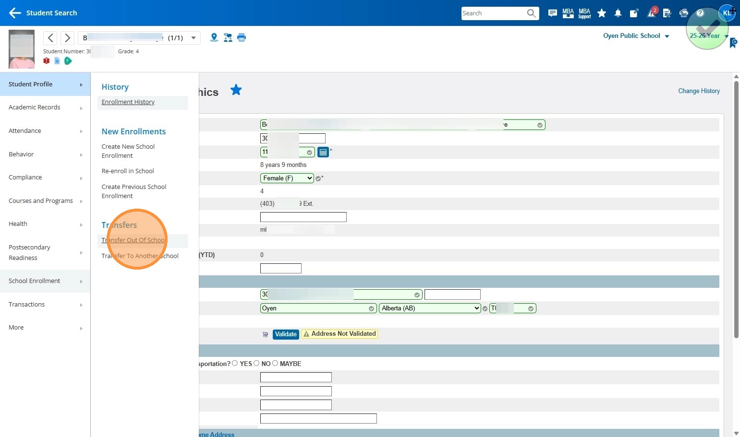Viewport: 740px width, 437px height.
Task: Expand the Compliance submenu arrow
Action: click(x=81, y=178)
